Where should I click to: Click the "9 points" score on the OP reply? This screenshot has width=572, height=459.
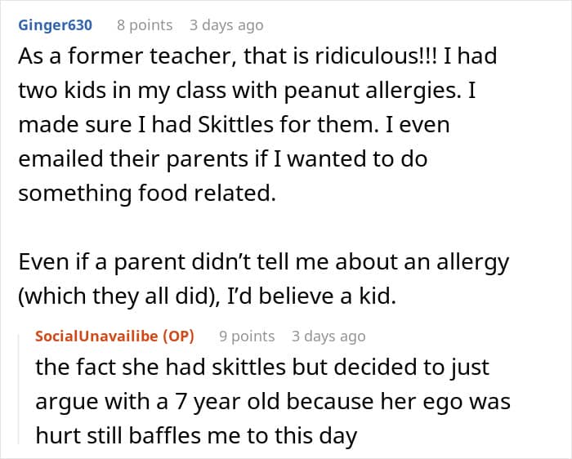click(247, 336)
